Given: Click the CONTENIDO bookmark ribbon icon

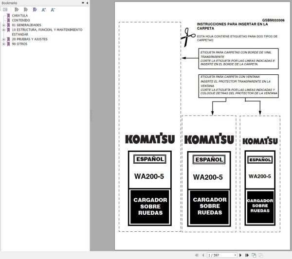Looking at the screenshot, I should click(8, 20).
